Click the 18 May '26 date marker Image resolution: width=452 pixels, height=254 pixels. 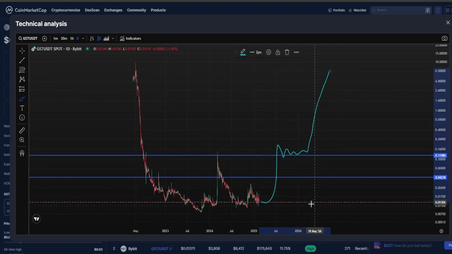[315, 231]
